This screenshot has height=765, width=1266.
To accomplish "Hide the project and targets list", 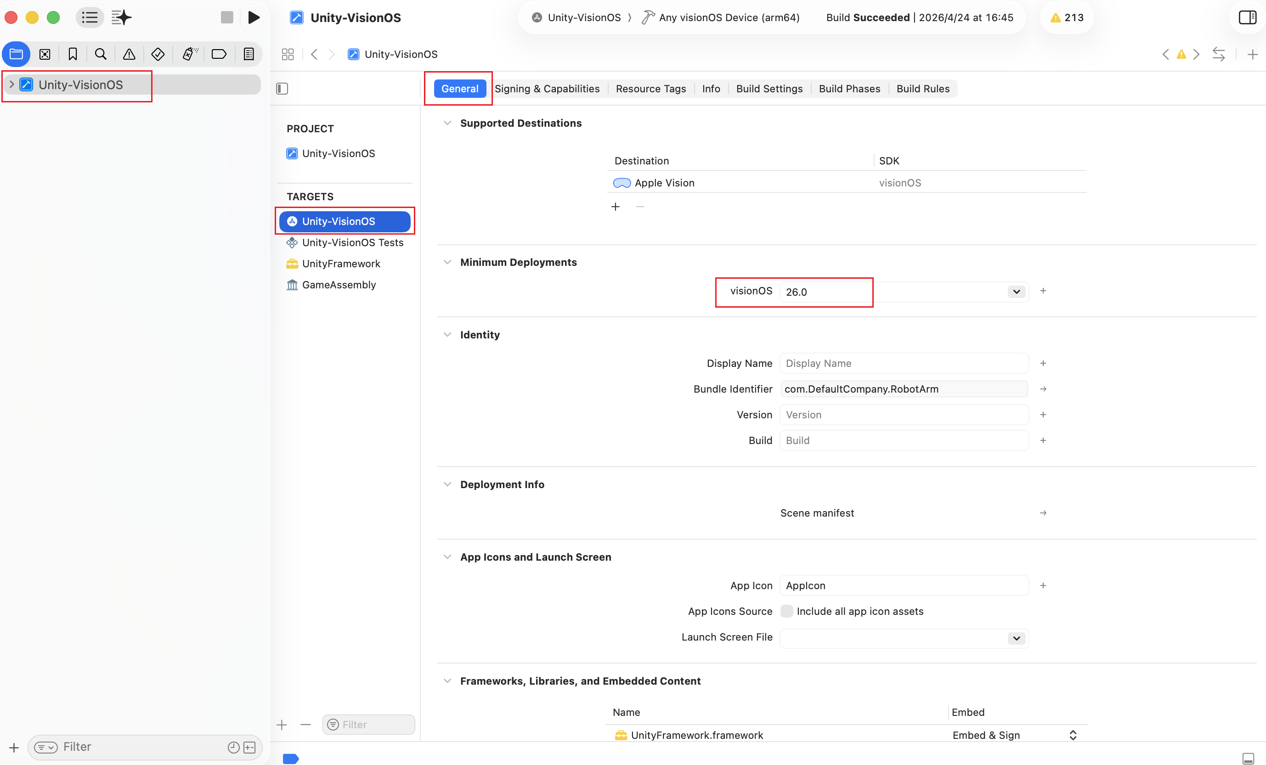I will [x=282, y=89].
